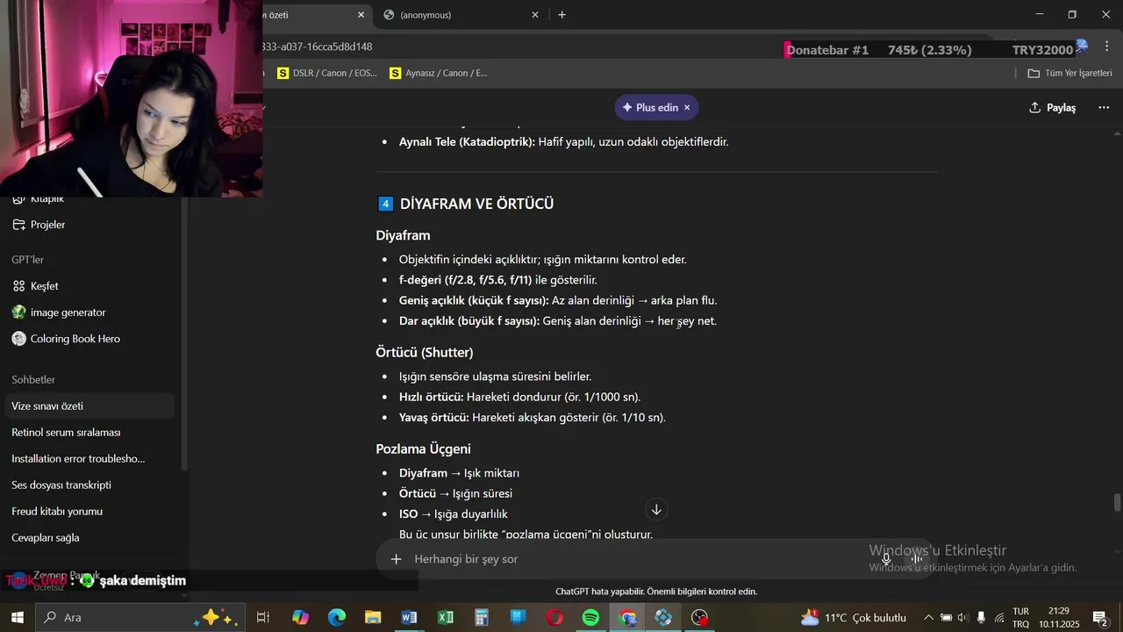Open the Retinol serum sıralaması chat
This screenshot has height=632, width=1123.
(x=91, y=433)
